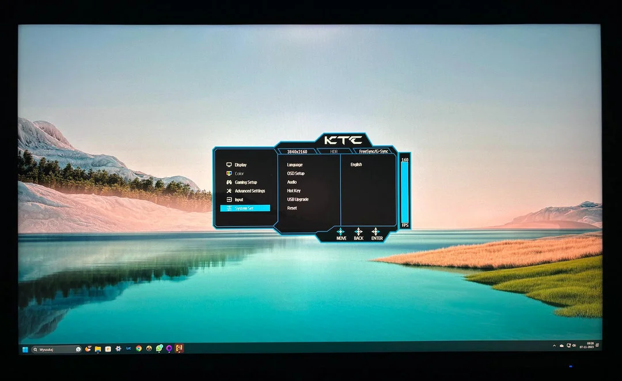Open the Windows Start menu

tap(25, 349)
